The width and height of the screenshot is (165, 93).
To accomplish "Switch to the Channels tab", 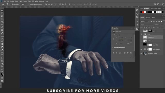I will tap(148, 18).
